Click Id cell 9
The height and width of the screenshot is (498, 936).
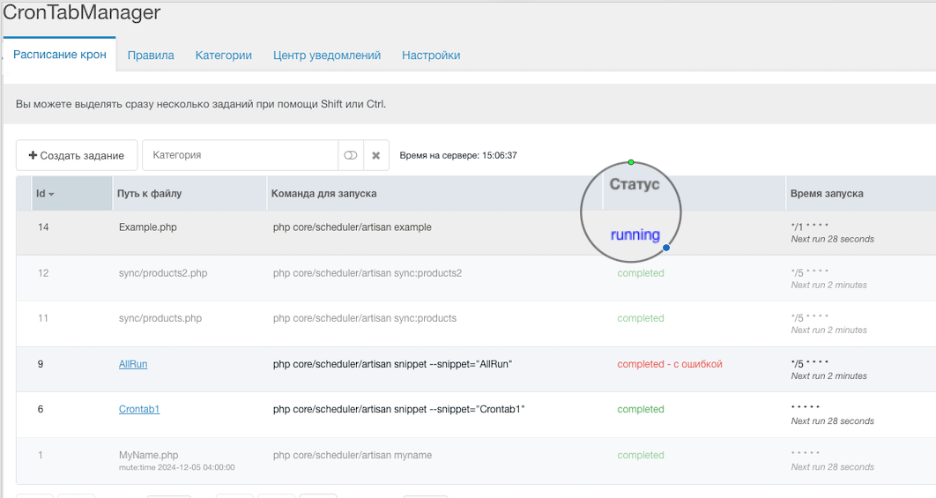tap(40, 364)
